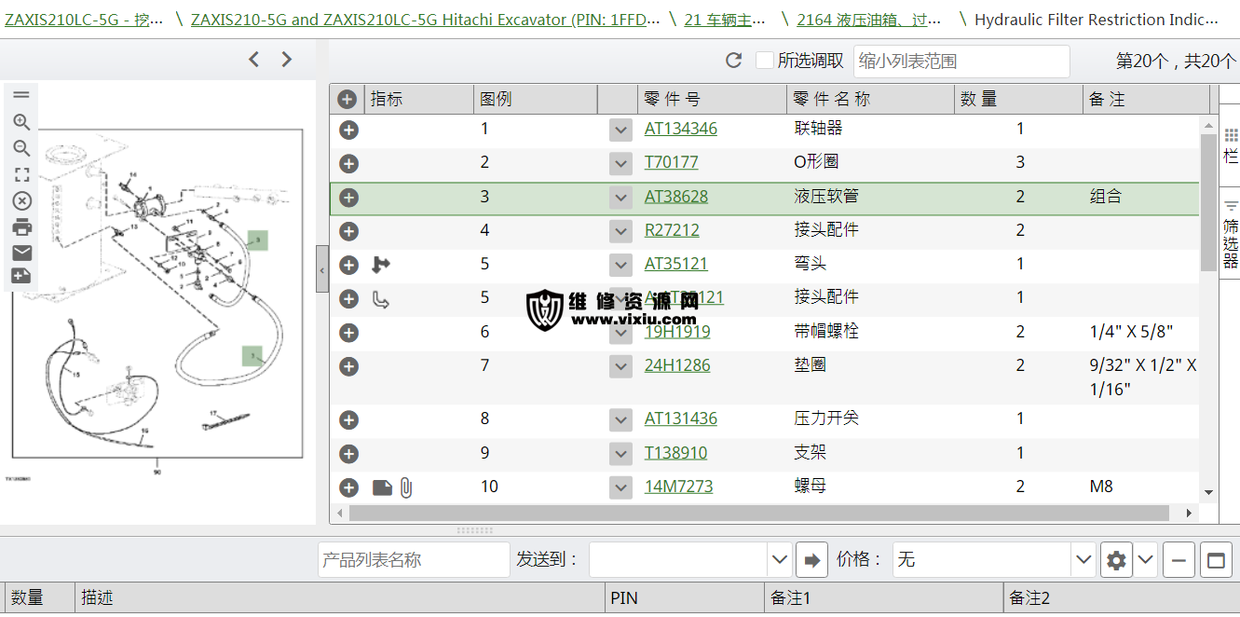Click the substitution arrow icon beside second item 5

pos(380,299)
